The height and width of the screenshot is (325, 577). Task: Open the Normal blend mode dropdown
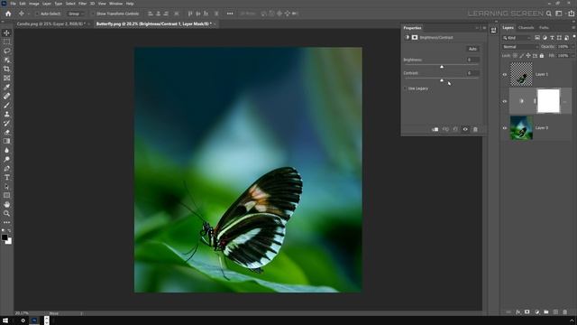click(x=520, y=47)
